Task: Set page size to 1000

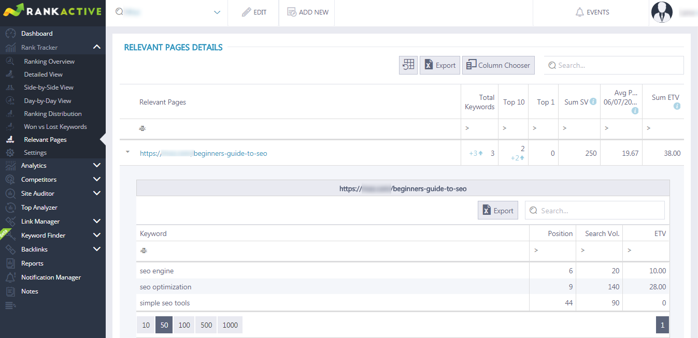Action: tap(230, 325)
